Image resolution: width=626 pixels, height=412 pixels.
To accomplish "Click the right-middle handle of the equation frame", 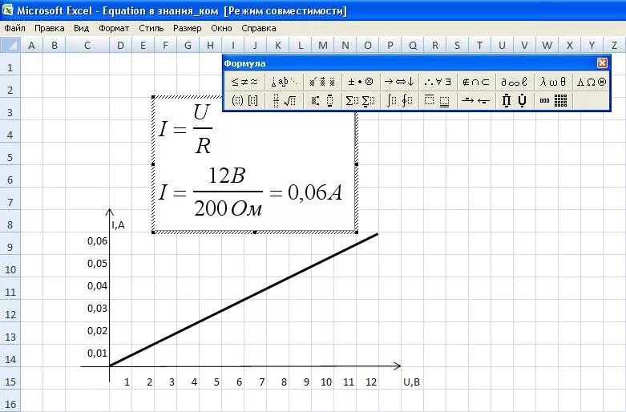I will [x=356, y=164].
